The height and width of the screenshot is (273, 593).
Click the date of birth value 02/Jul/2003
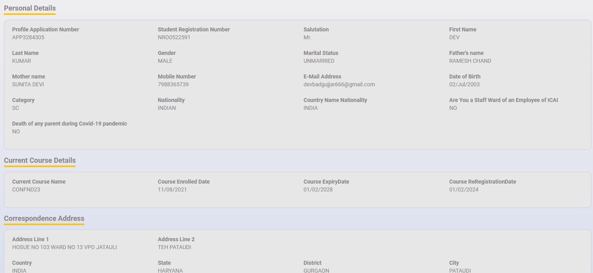[464, 85]
